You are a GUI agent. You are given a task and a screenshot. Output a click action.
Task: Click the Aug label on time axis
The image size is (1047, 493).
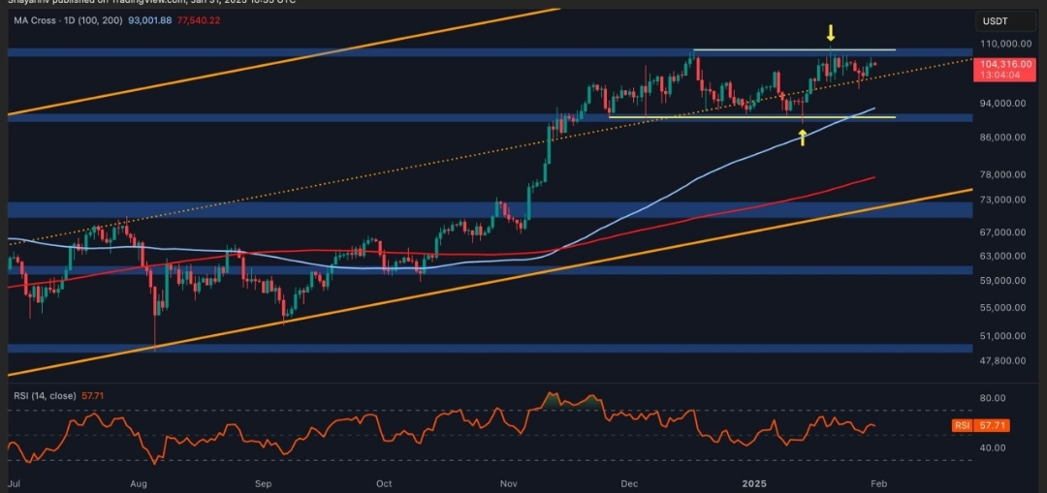point(139,483)
